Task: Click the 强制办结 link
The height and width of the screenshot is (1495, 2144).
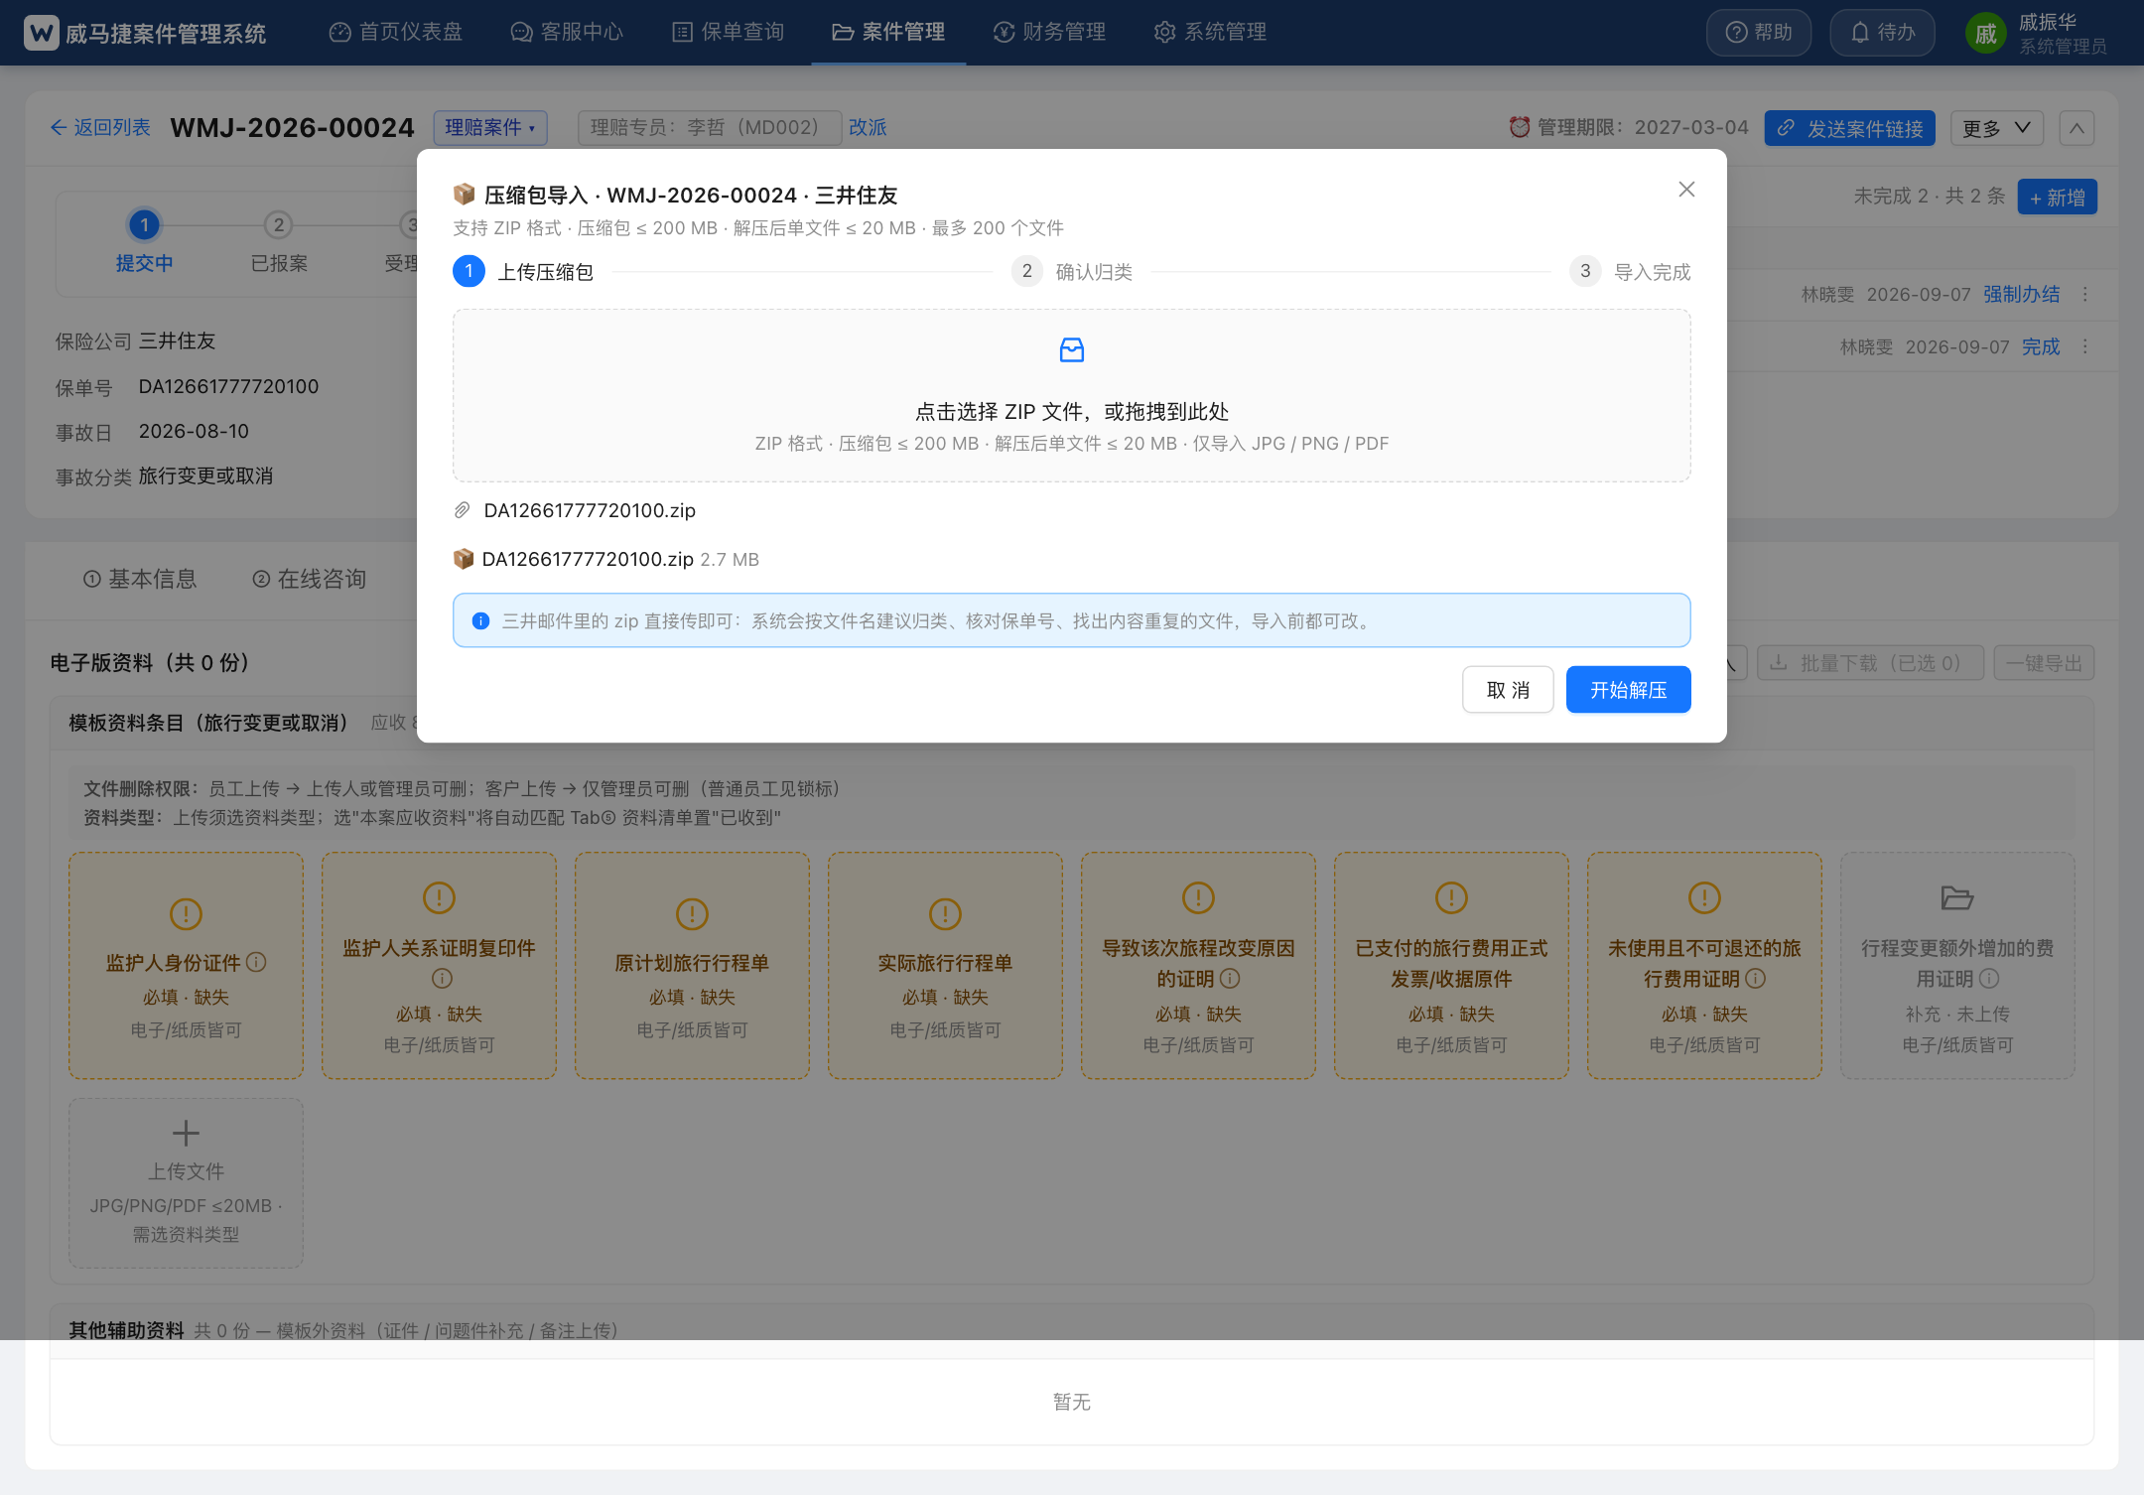Action: point(2022,295)
